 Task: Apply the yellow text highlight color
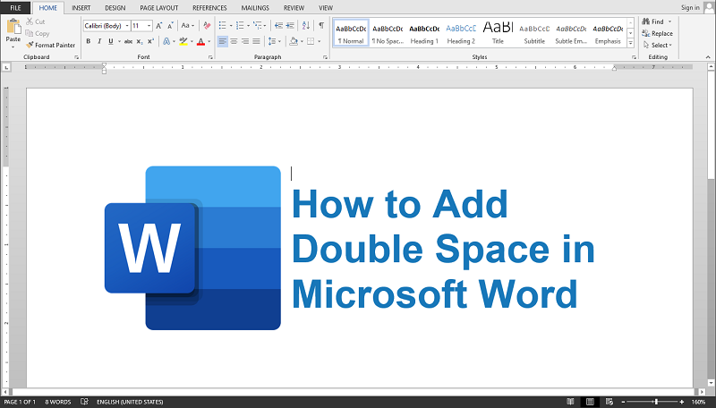point(183,41)
